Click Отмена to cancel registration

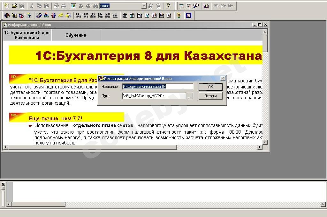click(x=210, y=96)
